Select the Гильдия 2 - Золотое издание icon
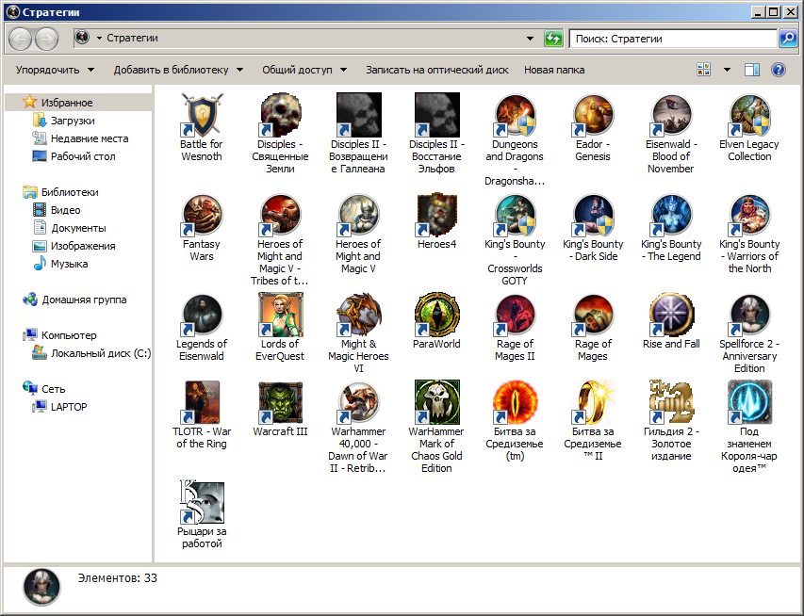This screenshot has width=804, height=616. point(671,402)
